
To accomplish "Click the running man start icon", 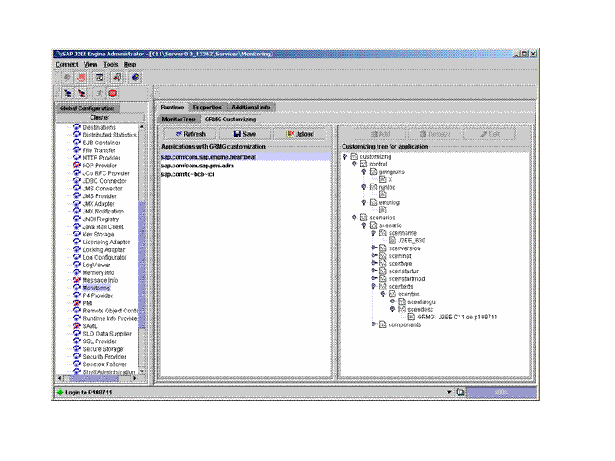I will (x=99, y=93).
